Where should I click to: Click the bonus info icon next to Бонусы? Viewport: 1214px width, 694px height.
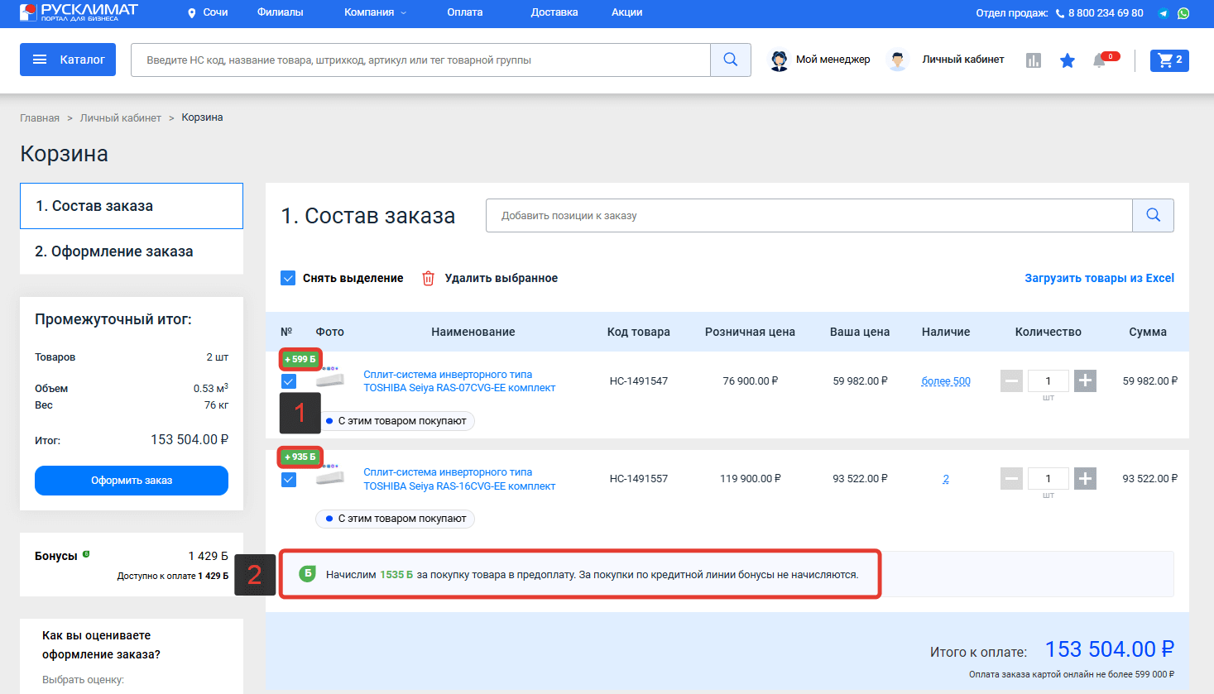click(x=86, y=554)
